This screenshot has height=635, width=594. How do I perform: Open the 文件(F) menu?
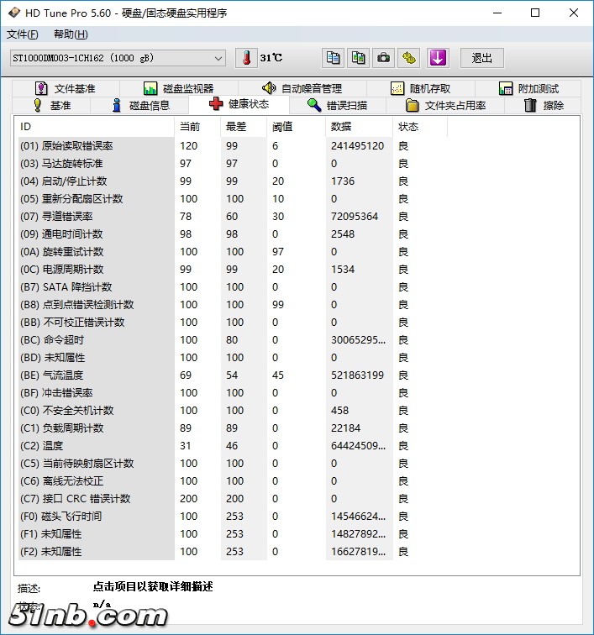click(x=23, y=34)
